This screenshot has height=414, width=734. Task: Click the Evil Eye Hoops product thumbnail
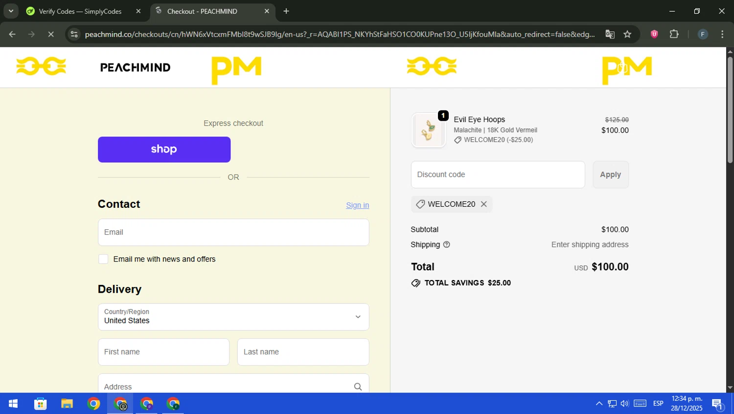pos(429,130)
